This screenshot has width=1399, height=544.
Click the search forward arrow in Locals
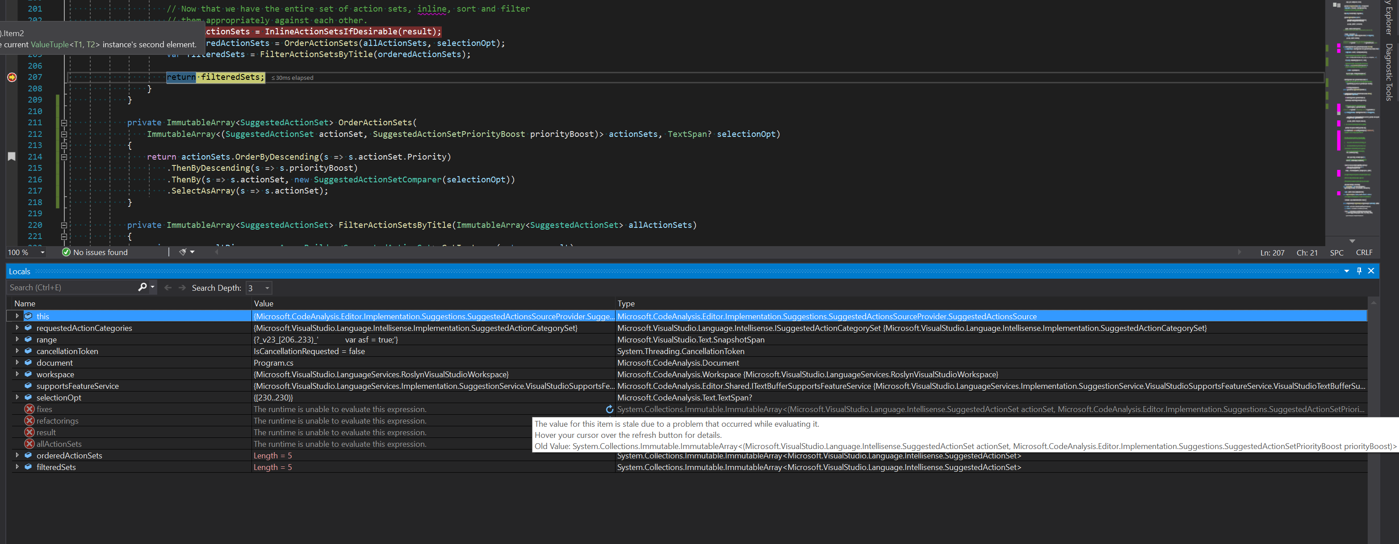(182, 288)
